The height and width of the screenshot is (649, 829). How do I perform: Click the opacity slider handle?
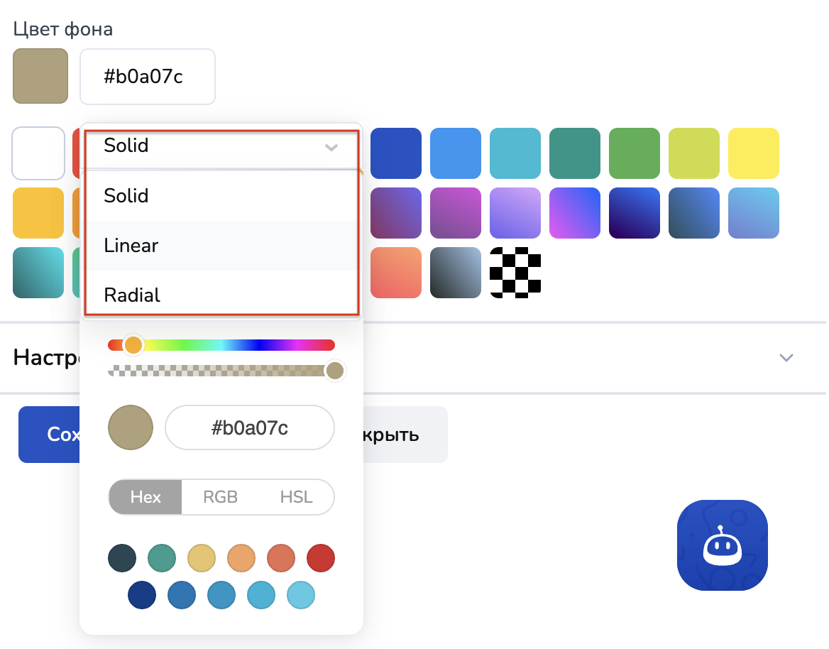pyautogui.click(x=334, y=371)
